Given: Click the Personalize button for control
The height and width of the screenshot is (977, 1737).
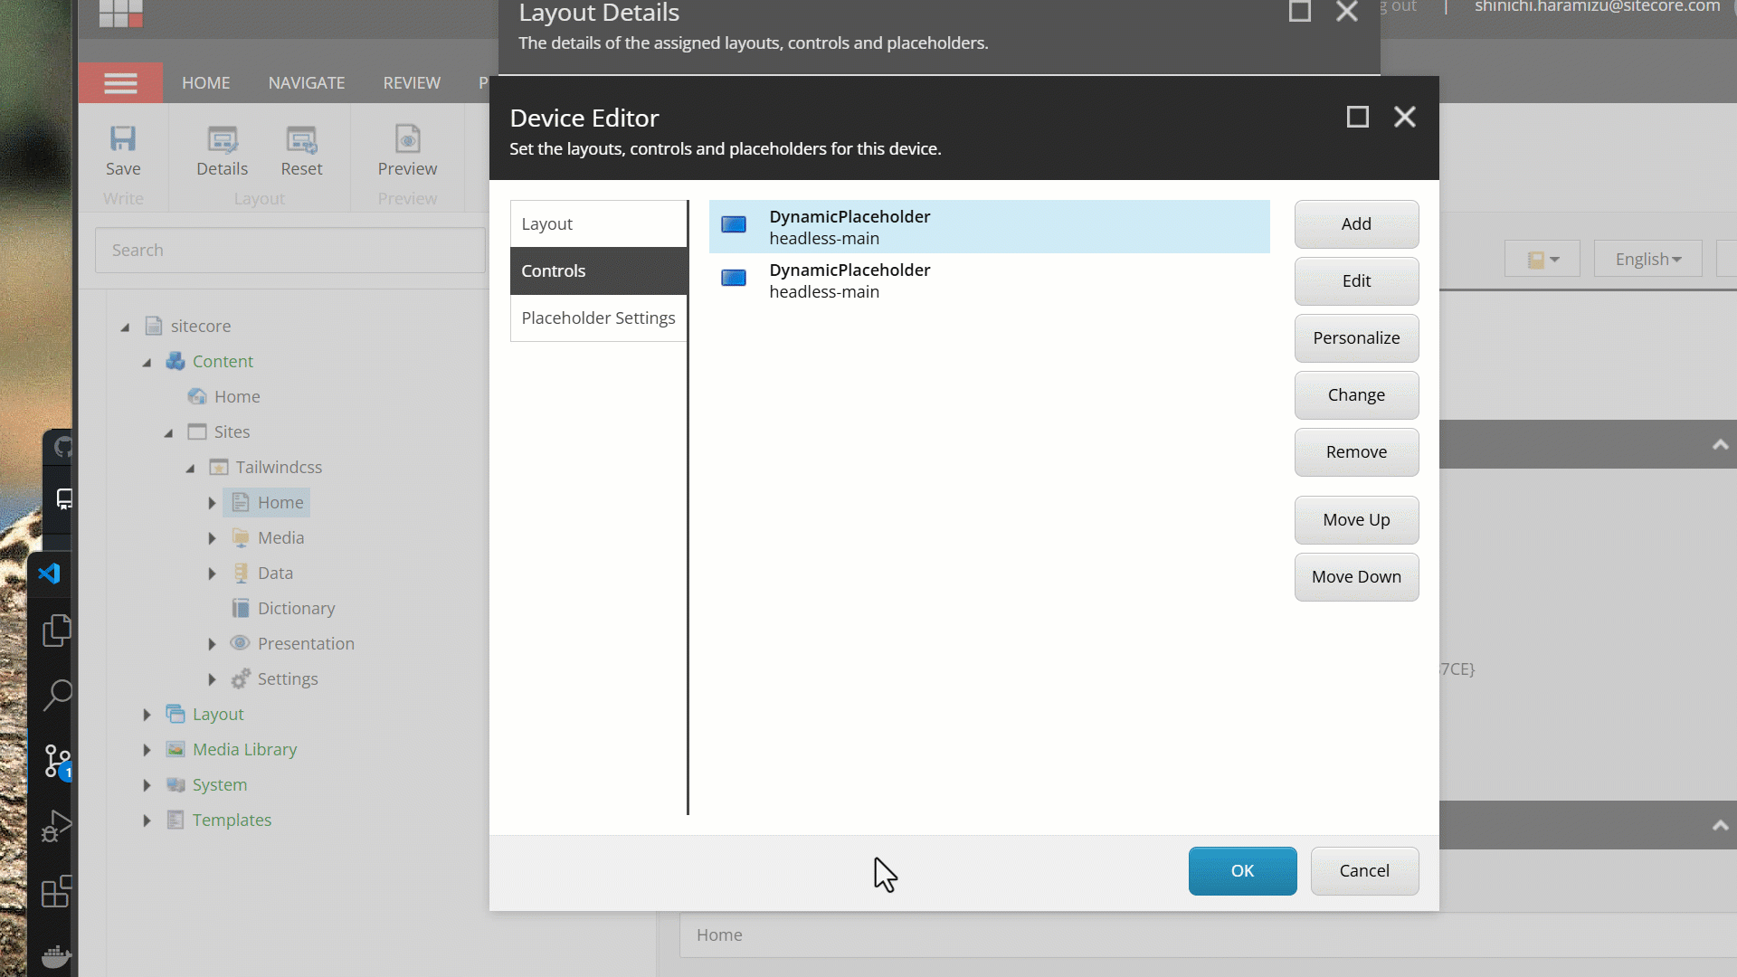Looking at the screenshot, I should [1356, 337].
